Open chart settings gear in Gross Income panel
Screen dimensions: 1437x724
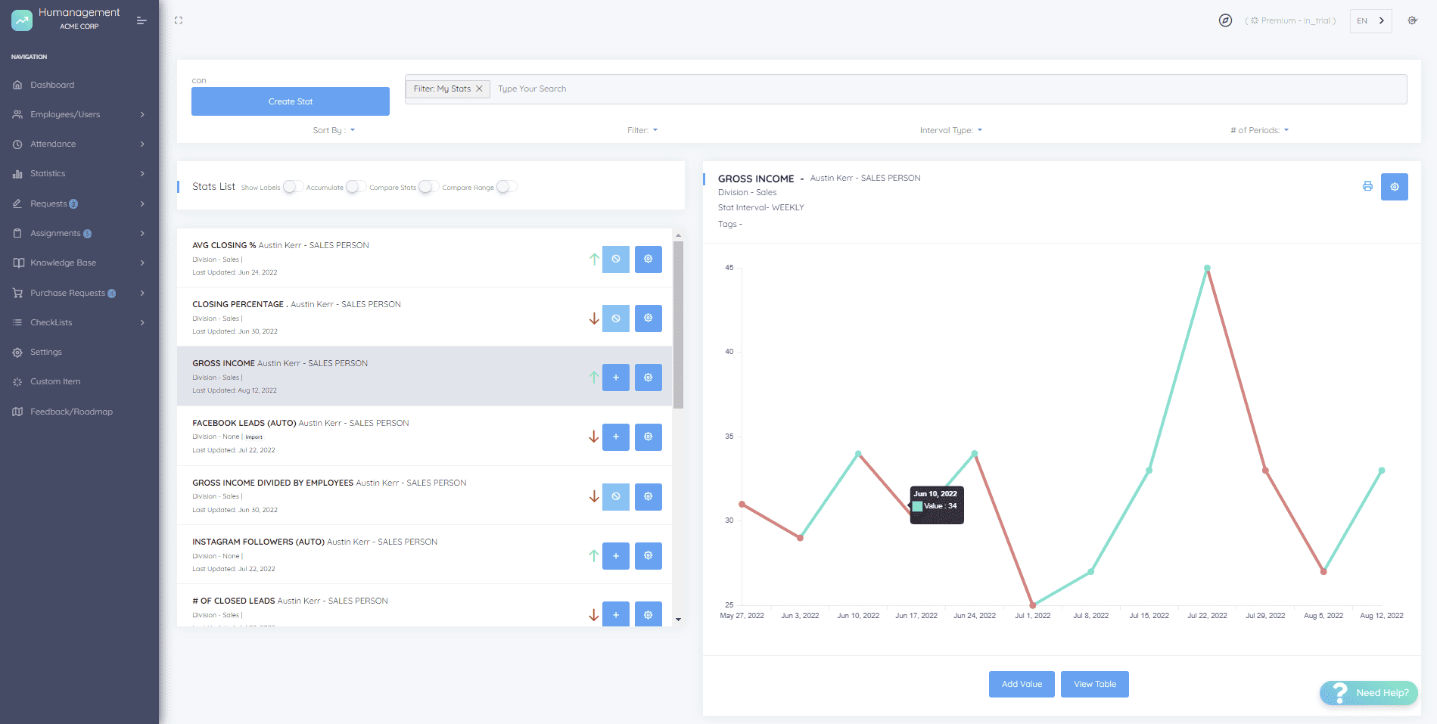[1394, 187]
